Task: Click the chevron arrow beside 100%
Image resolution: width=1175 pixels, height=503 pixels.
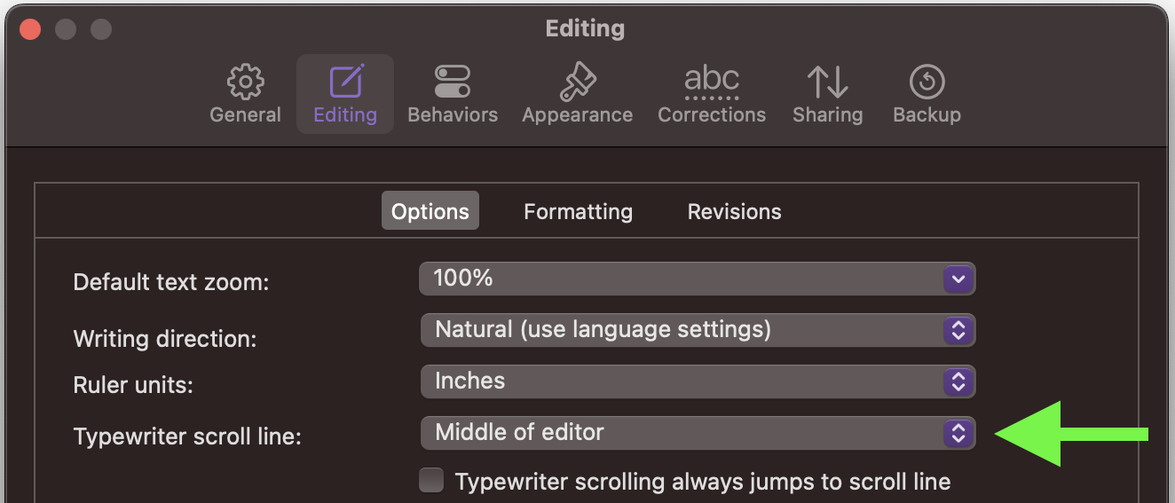Action: coord(958,279)
